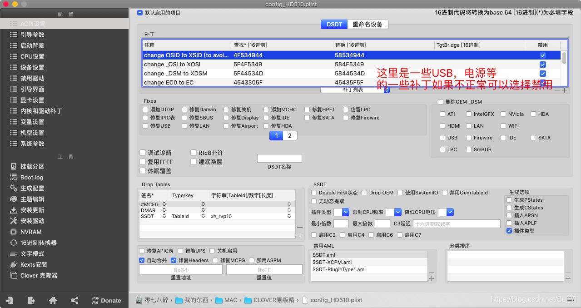
Task: Select 变量设置 sidebar icon
Action: 13,122
